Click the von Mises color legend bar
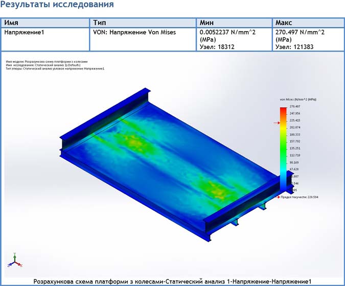The image size is (345, 286). [283, 149]
